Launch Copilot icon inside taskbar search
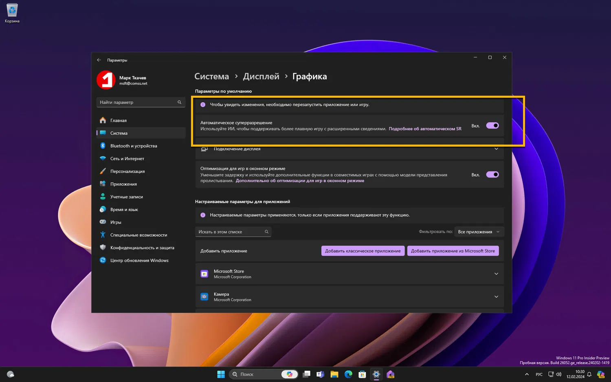The width and height of the screenshot is (611, 382). 290,374
